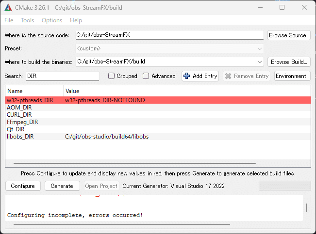Click the 'Configuring incomplete, errors occurred!' message
316x234 pixels.
click(x=75, y=215)
